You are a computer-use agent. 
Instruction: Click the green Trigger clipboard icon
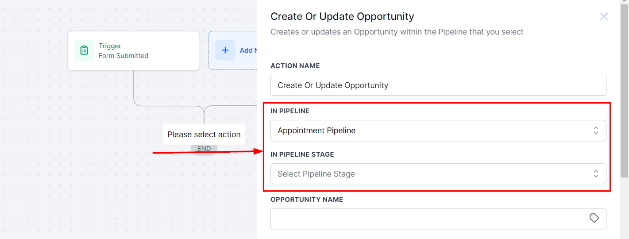(84, 50)
